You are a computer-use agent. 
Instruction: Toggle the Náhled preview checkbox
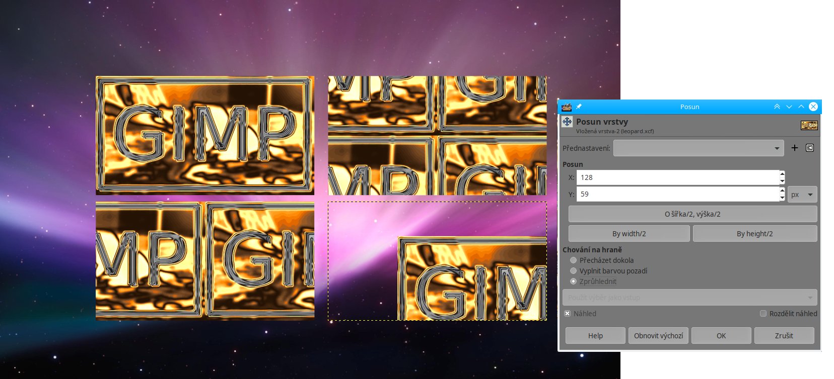pos(568,314)
